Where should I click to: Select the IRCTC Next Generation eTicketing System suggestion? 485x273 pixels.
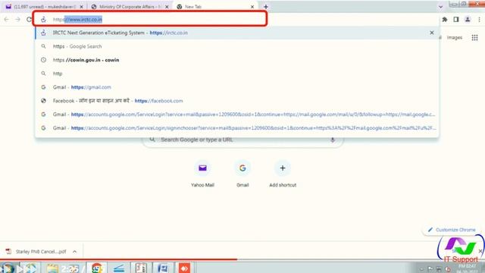click(x=237, y=33)
